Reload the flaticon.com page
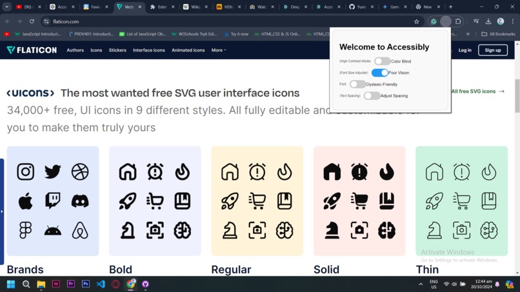The height and width of the screenshot is (292, 520). point(32,21)
